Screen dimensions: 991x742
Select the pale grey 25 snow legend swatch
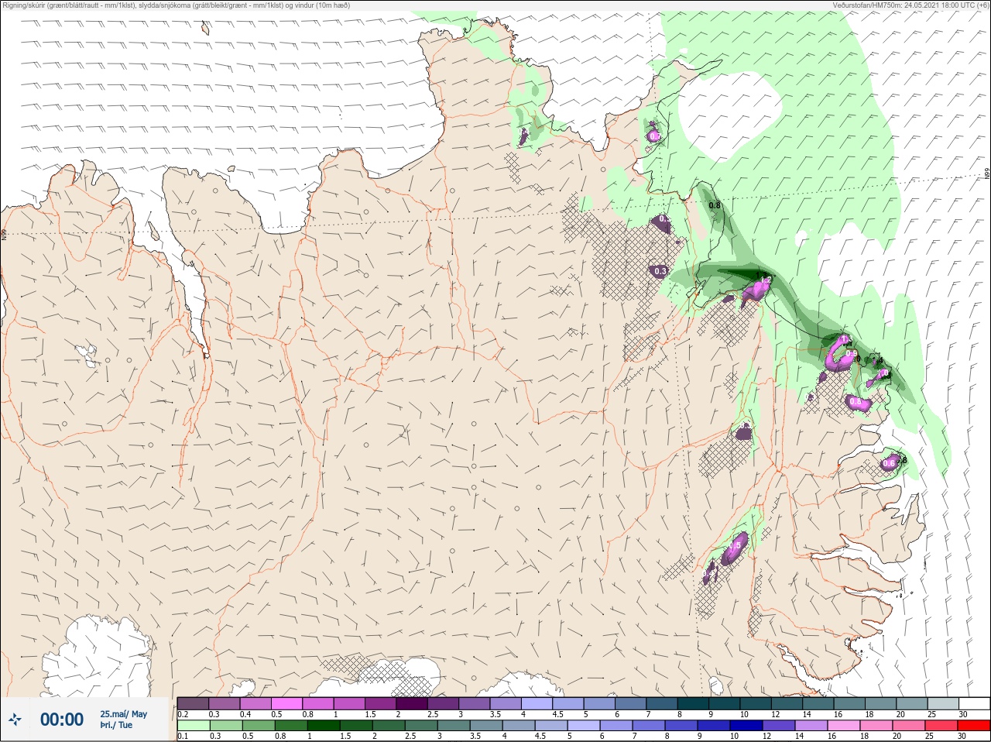click(x=944, y=703)
